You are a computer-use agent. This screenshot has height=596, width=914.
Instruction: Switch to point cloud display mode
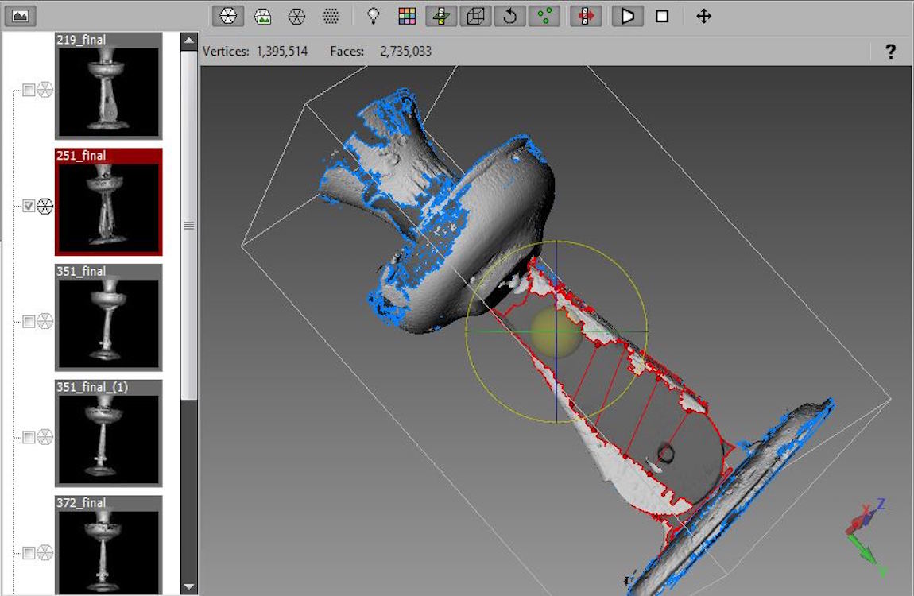[x=331, y=16]
